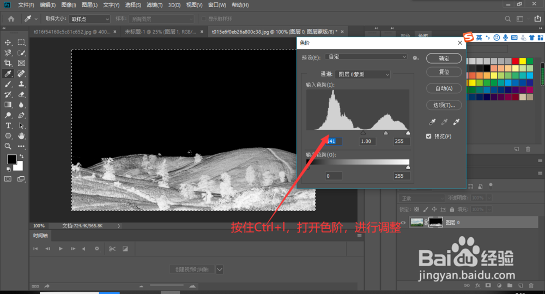Open the Channel dropdown in Levels
This screenshot has height=294, width=545.
[362, 75]
